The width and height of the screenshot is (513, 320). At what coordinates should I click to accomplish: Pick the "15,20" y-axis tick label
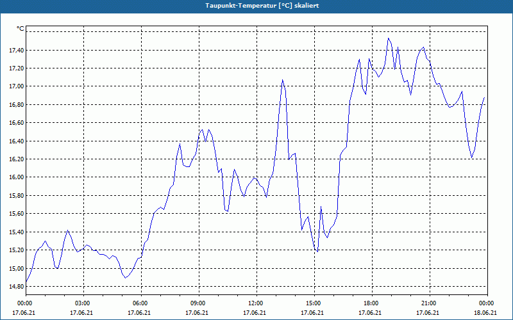(x=18, y=250)
